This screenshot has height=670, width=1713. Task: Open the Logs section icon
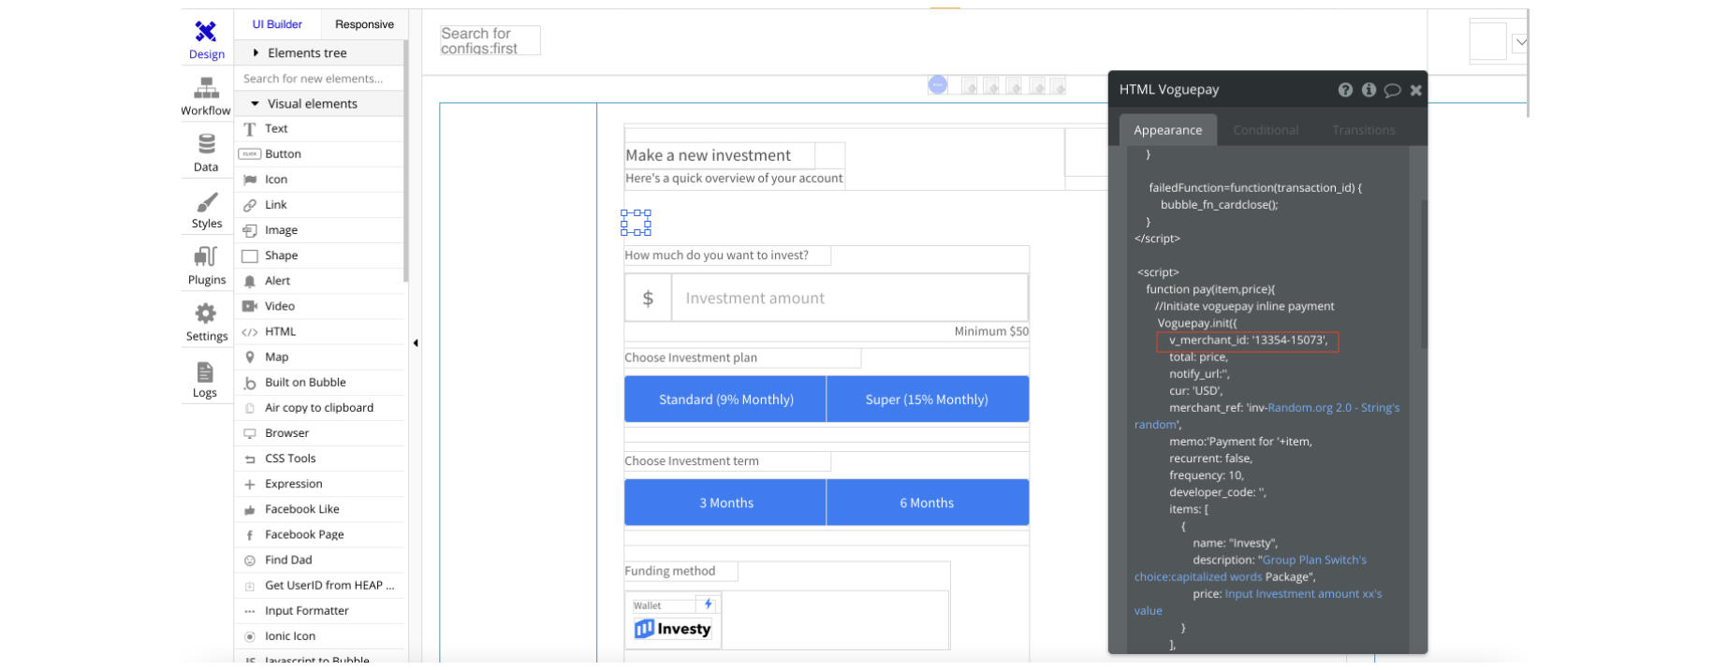tap(205, 380)
